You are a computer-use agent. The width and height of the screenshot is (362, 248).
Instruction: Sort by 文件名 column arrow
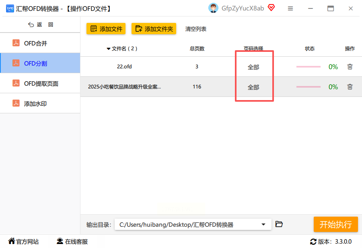108,49
